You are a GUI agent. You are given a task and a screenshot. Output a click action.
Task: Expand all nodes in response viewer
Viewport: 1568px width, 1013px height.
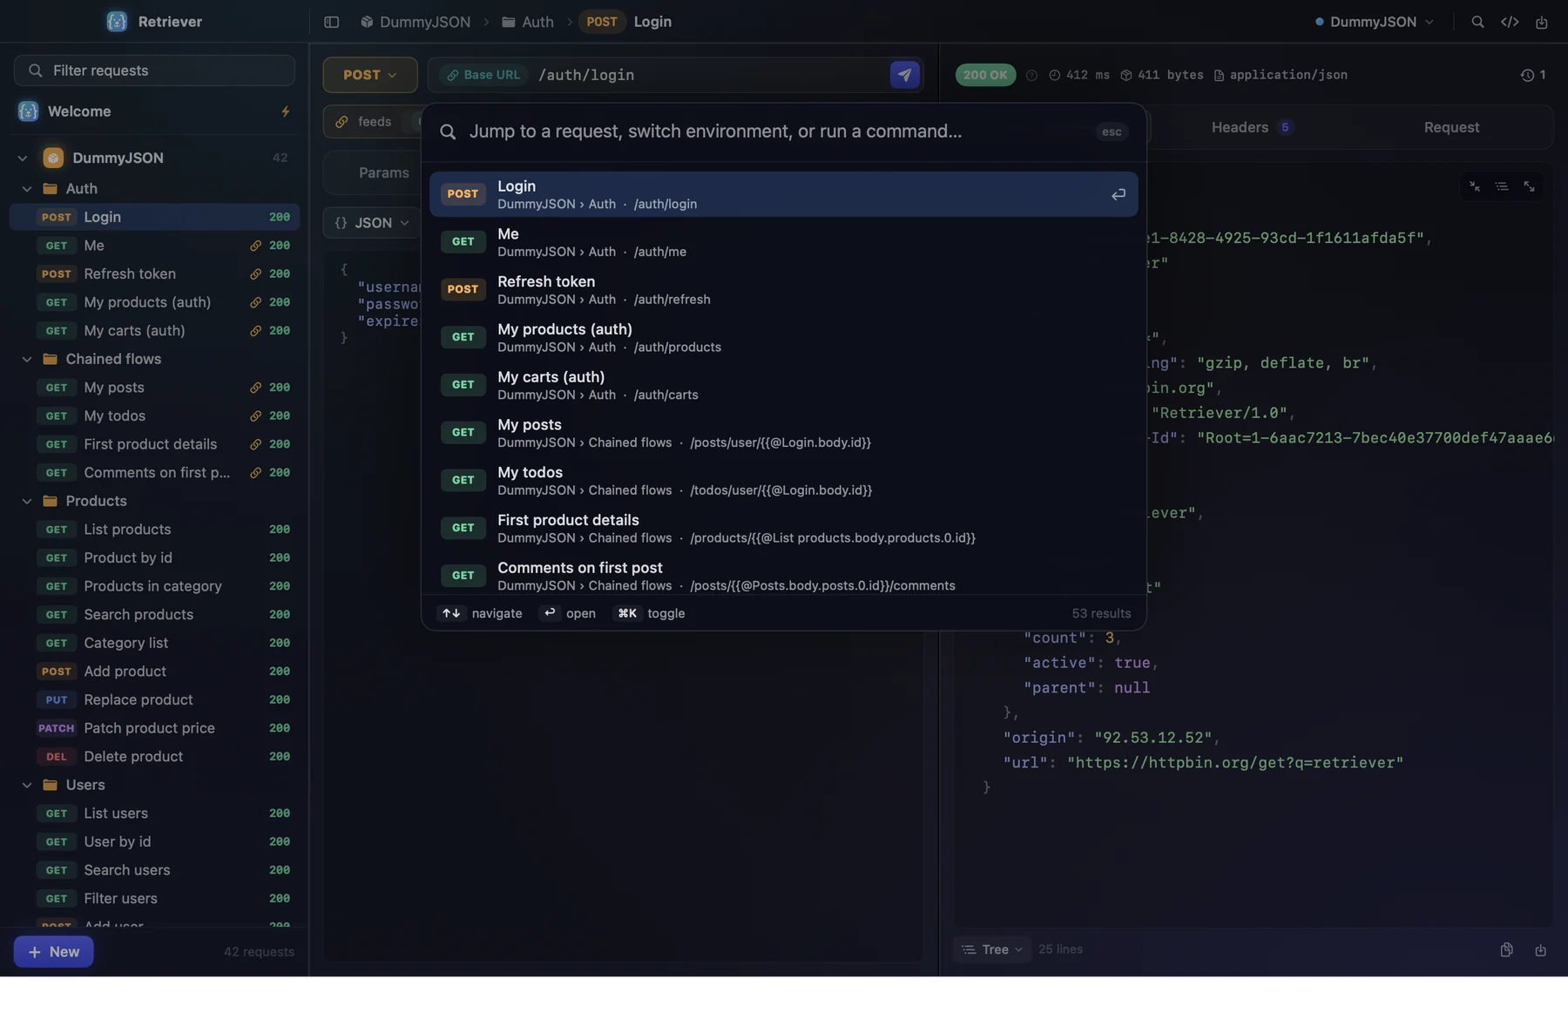[x=1529, y=186]
